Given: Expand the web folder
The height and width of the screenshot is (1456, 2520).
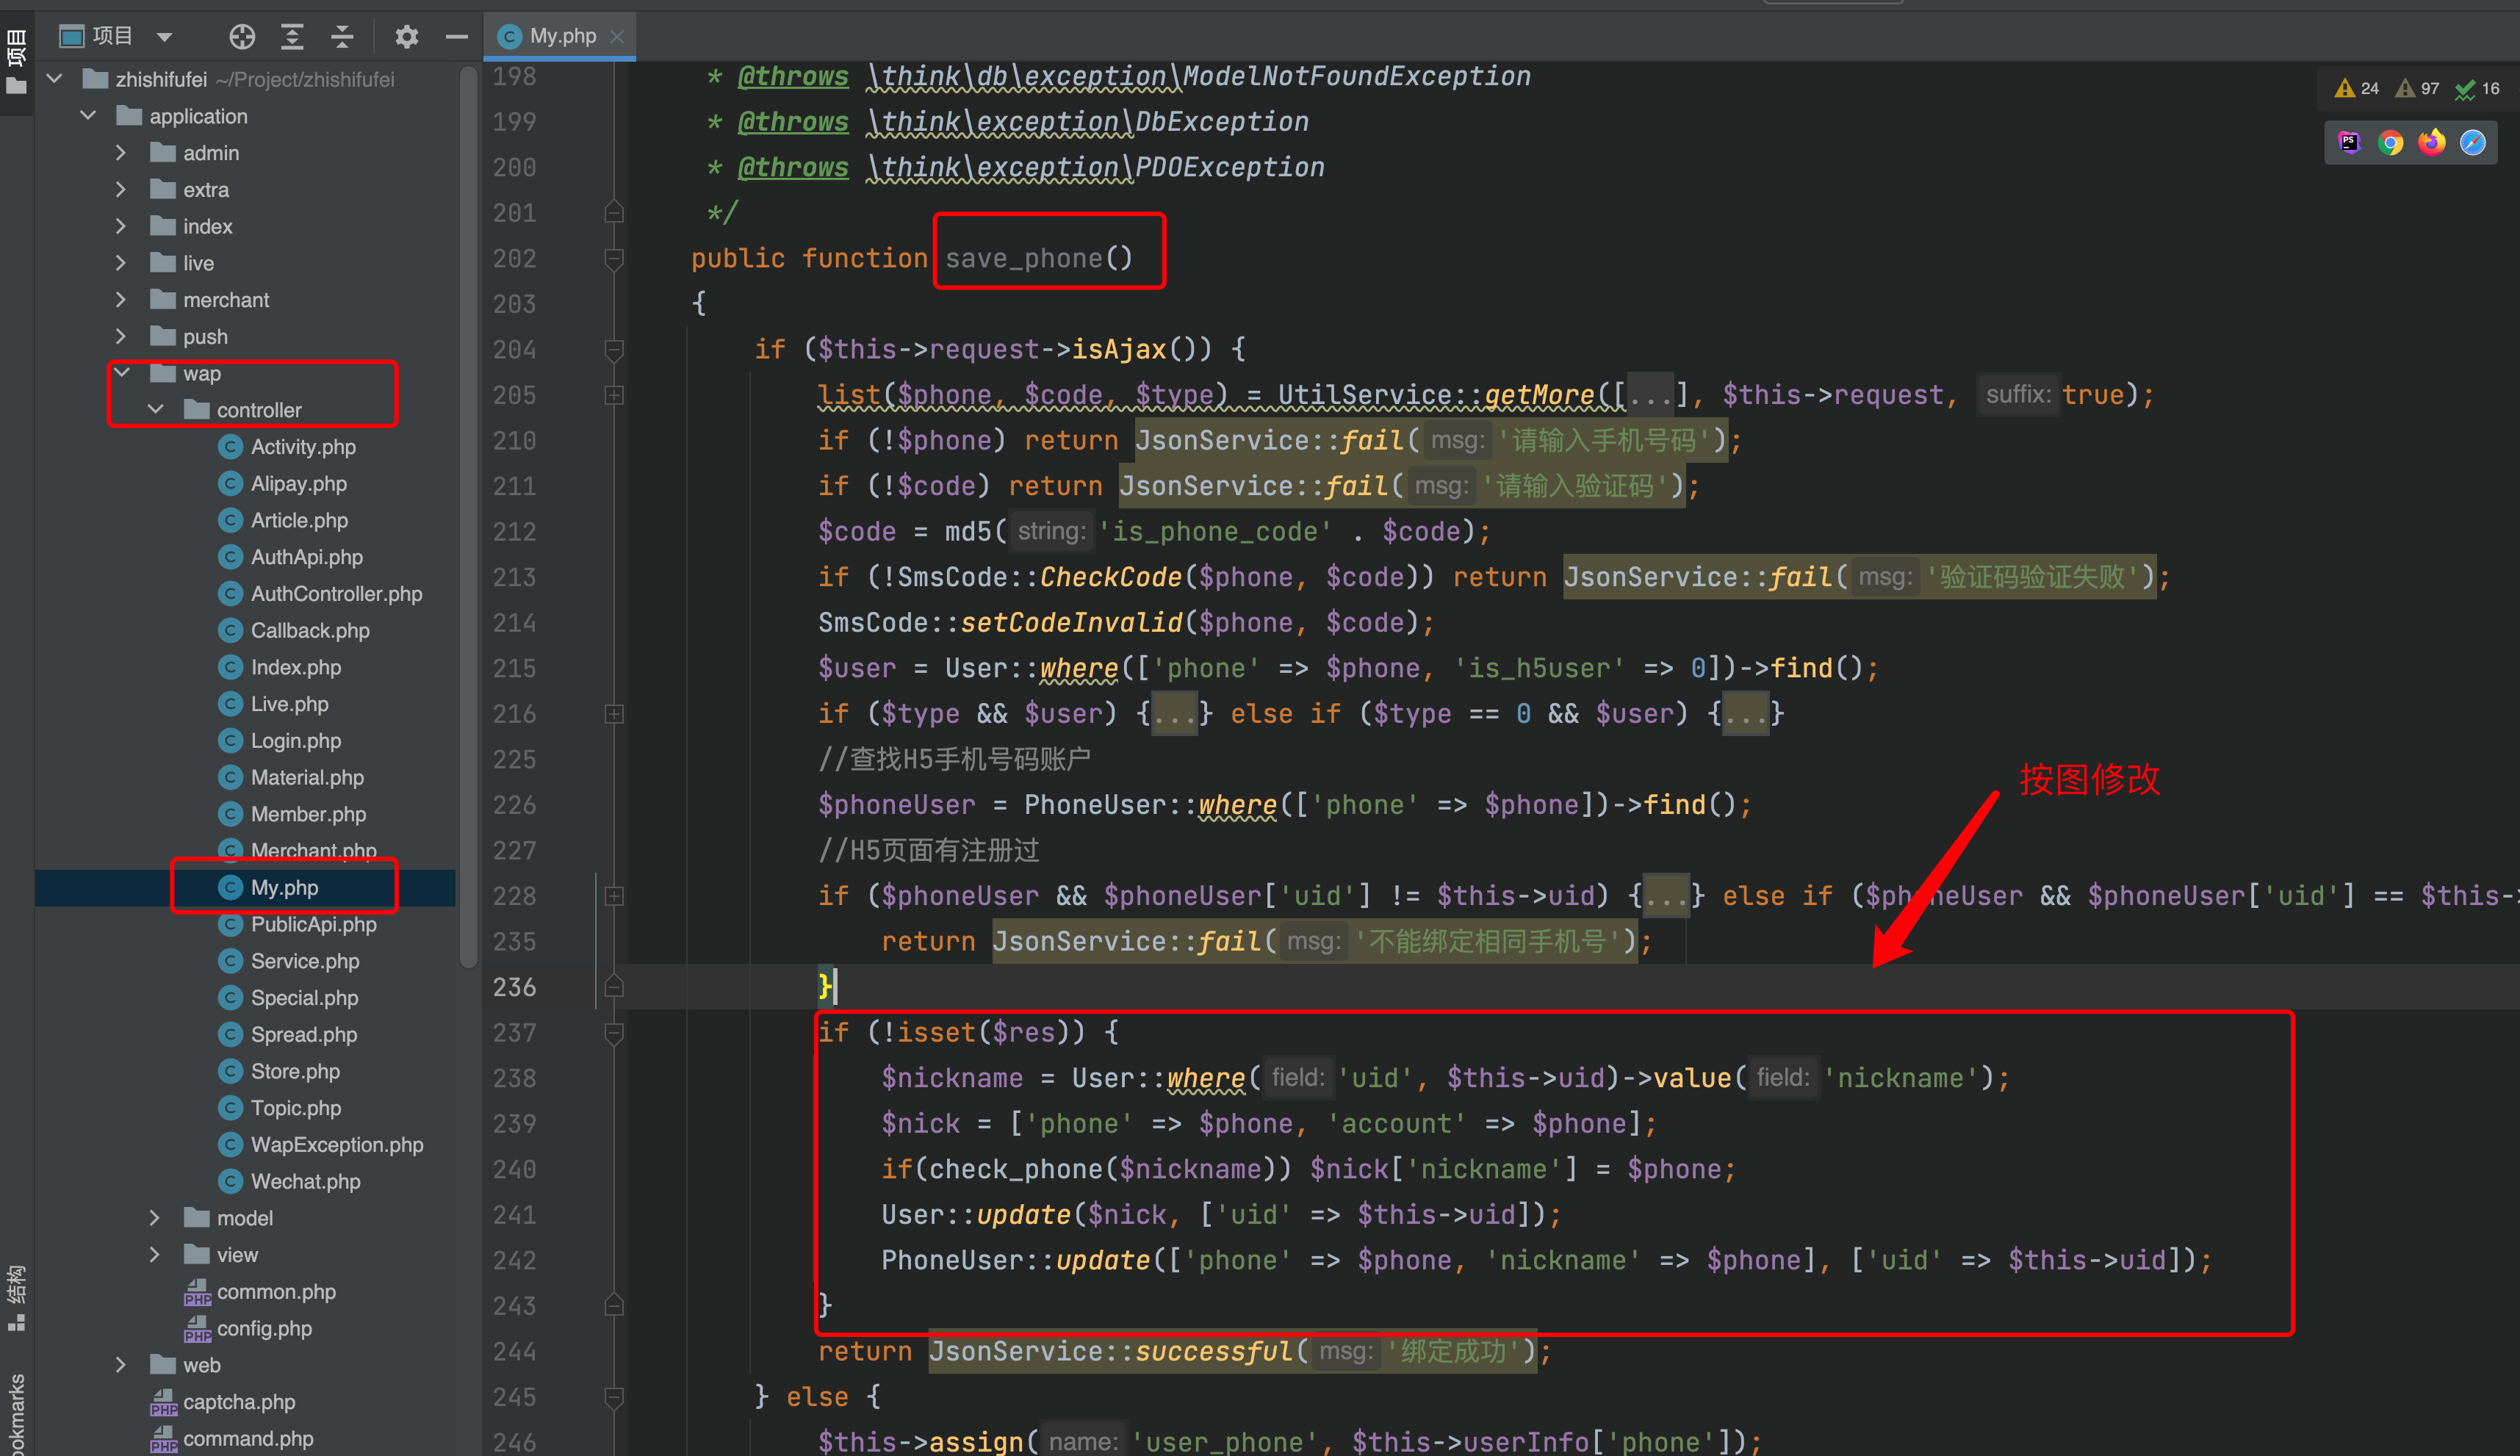Looking at the screenshot, I should (x=121, y=1365).
